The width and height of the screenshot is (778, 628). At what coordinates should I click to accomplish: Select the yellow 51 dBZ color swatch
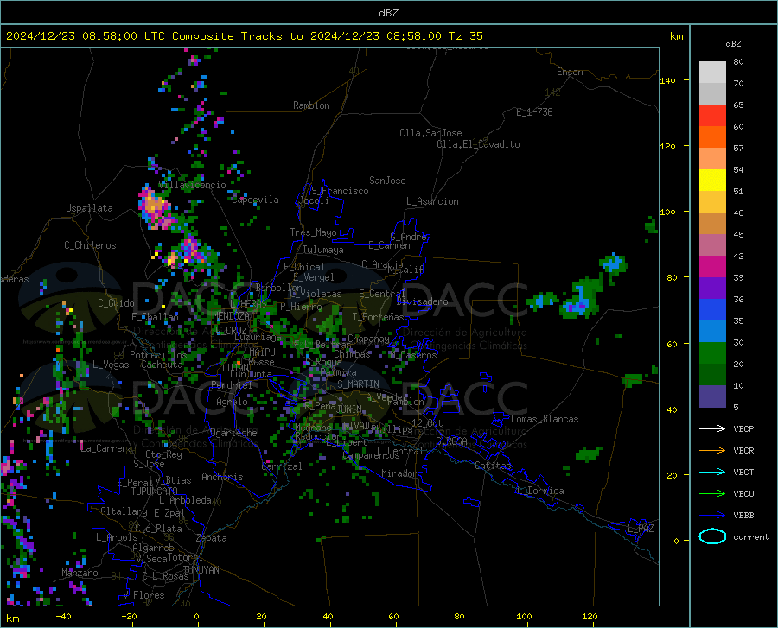712,181
